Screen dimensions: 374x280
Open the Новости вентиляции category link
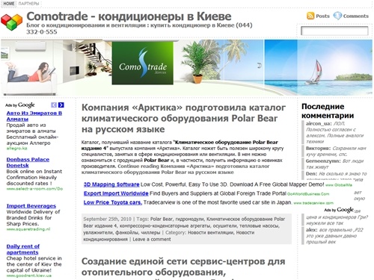point(210,232)
